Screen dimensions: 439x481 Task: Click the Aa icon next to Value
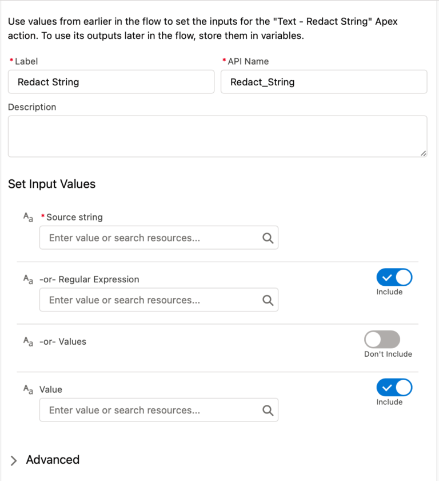[27, 389]
